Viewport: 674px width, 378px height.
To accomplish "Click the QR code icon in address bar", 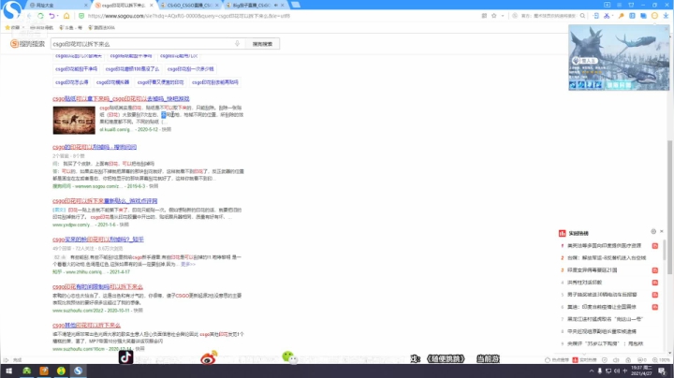I will point(484,16).
